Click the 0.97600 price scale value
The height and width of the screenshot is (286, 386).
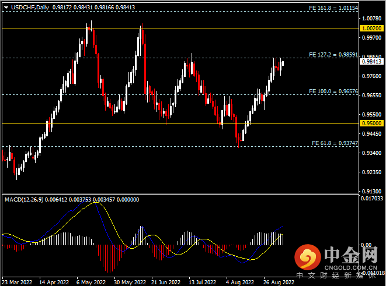(371, 76)
